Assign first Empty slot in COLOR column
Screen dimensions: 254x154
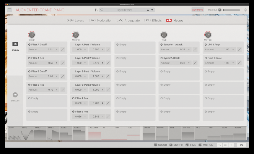[x=47, y=101]
